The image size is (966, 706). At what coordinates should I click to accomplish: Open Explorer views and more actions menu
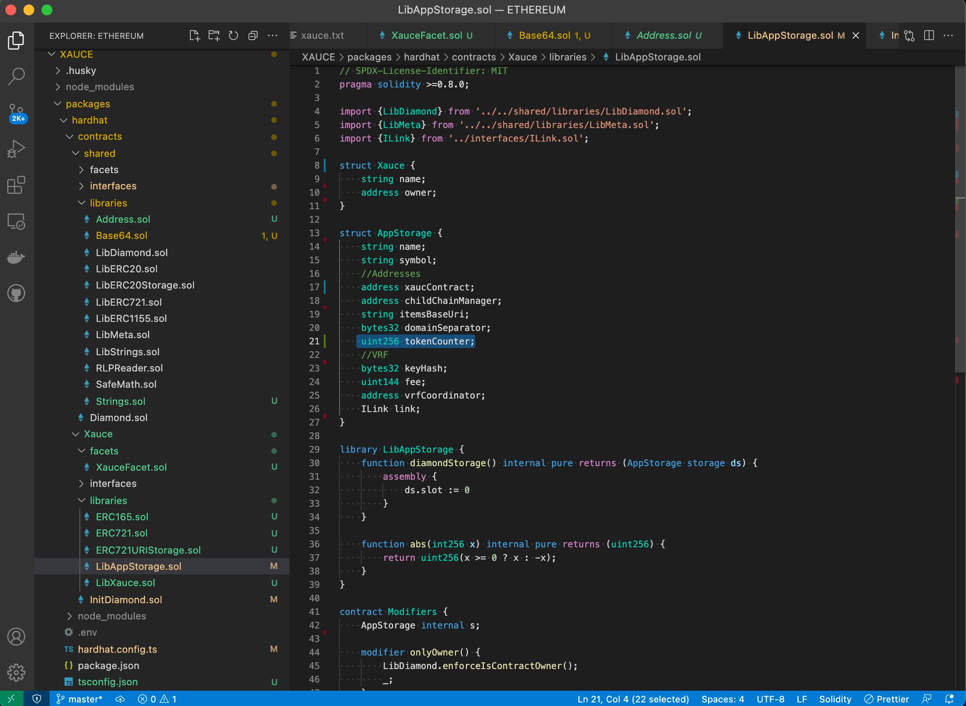pos(272,36)
